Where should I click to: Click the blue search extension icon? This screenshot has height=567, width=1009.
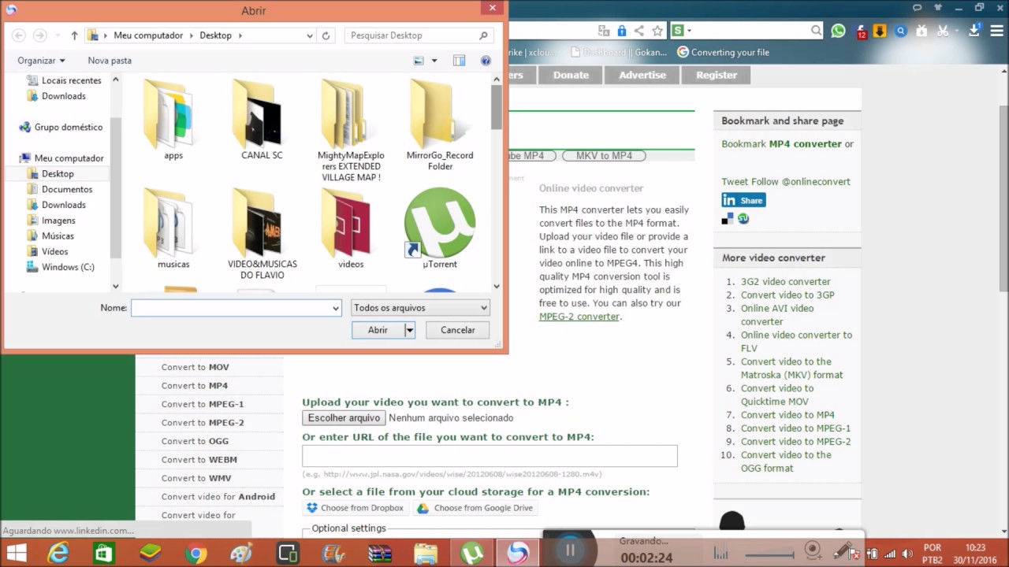click(901, 31)
